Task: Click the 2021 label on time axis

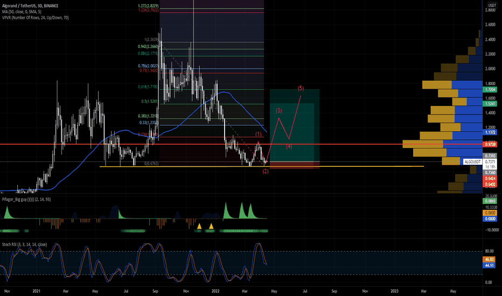Action: (x=37, y=291)
